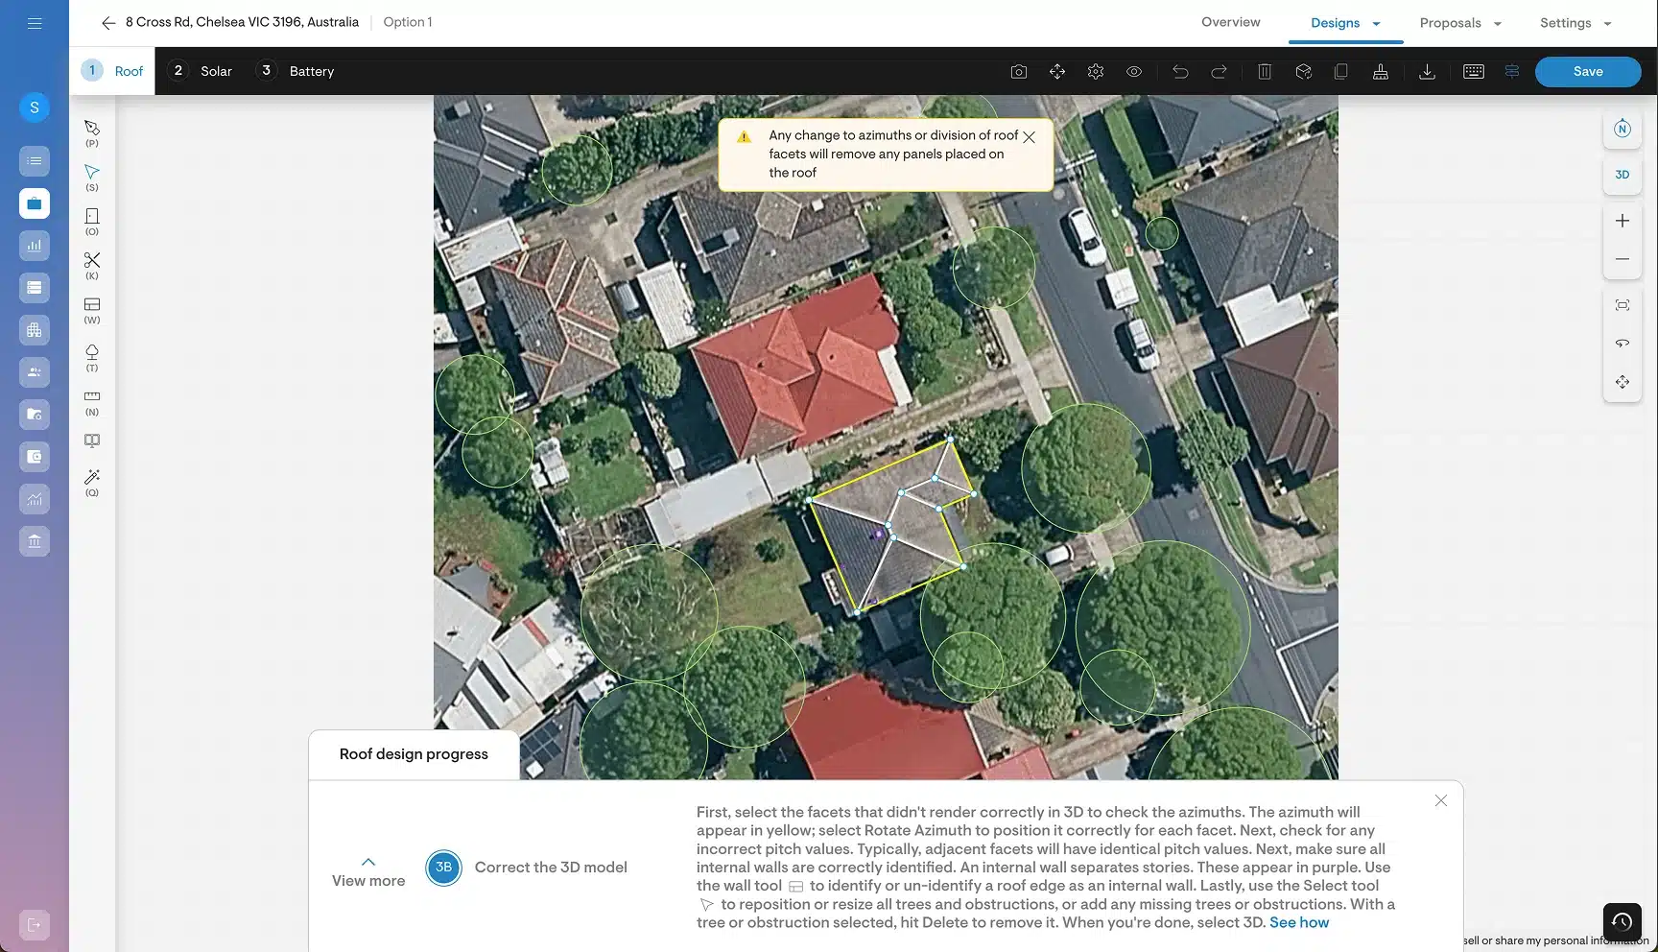This screenshot has height=952, width=1658.
Task: Expand View more in roof progress
Action: (368, 872)
